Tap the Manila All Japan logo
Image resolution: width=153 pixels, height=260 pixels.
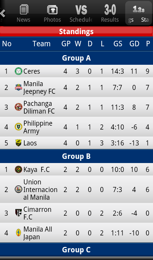click(19, 233)
